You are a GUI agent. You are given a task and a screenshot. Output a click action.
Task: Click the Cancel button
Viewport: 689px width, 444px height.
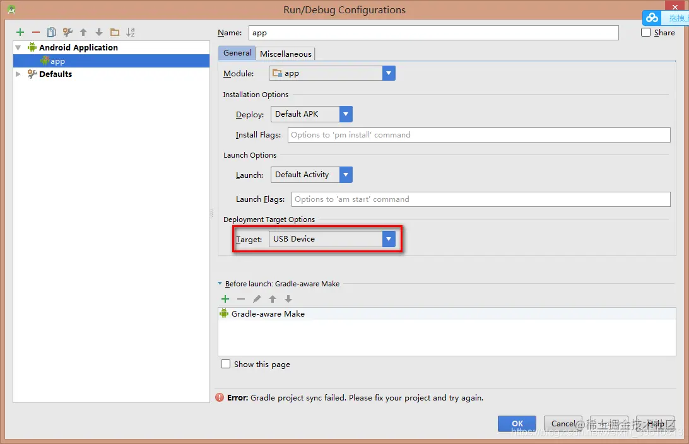[563, 423]
